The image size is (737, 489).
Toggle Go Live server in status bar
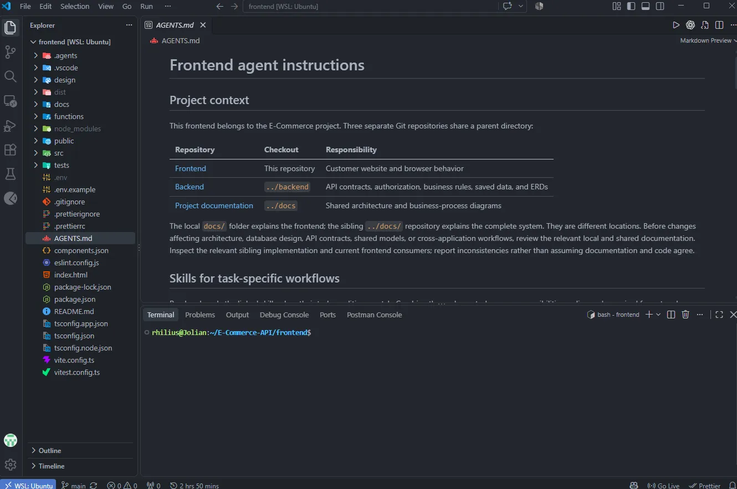[663, 486]
